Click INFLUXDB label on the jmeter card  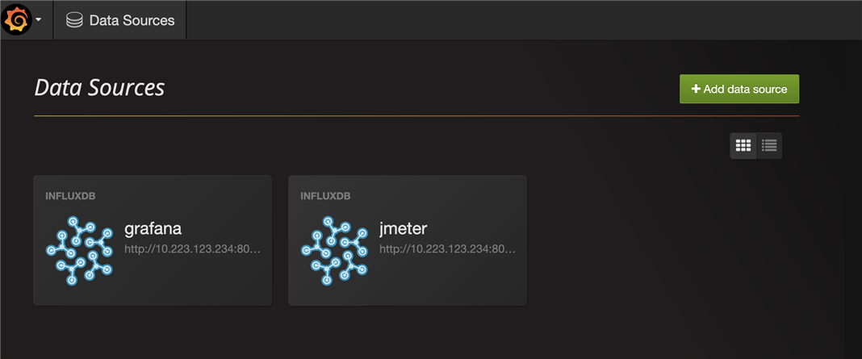[326, 196]
